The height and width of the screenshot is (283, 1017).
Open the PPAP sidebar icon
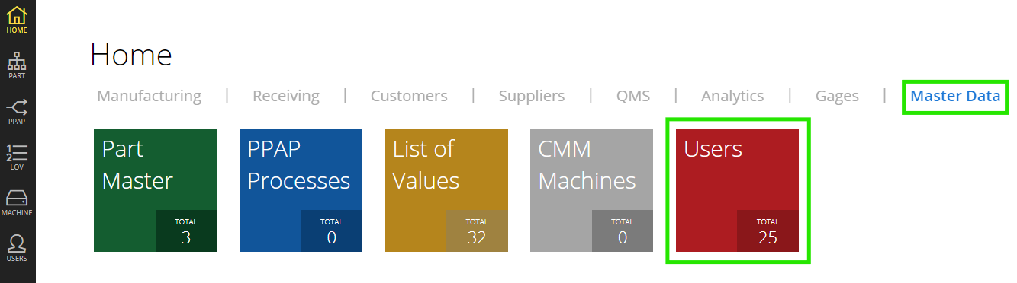pos(17,111)
